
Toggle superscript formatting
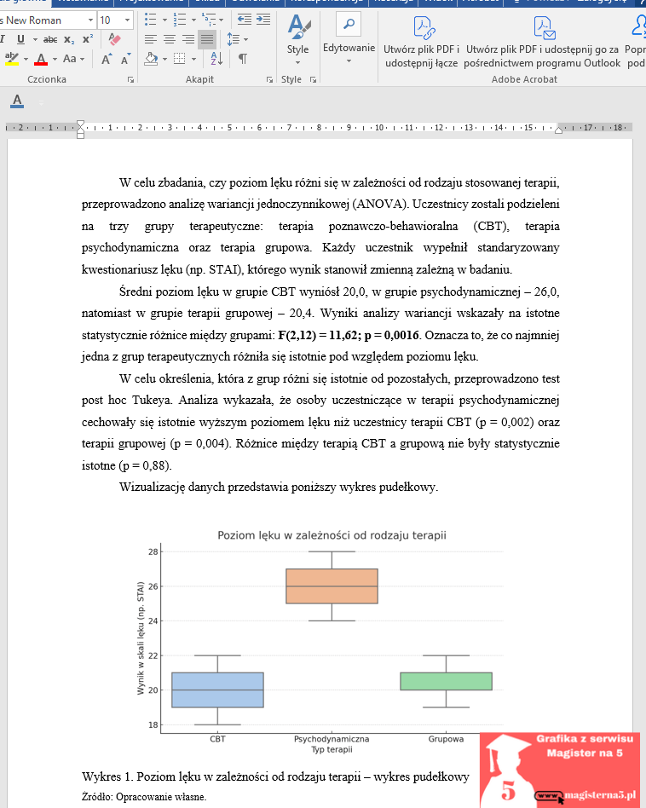click(x=88, y=39)
